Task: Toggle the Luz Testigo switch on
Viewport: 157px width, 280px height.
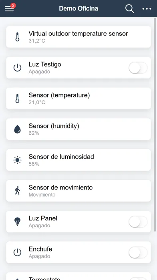Action: point(138,68)
